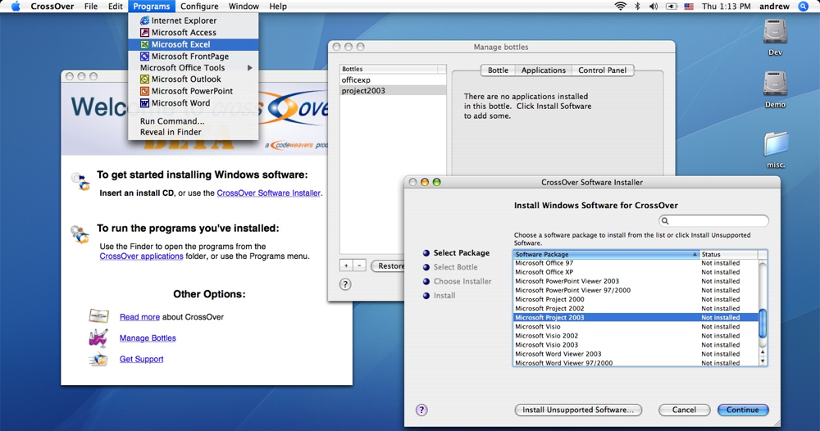Click Install Unsupported Software... button
The height and width of the screenshot is (431, 820).
point(578,410)
